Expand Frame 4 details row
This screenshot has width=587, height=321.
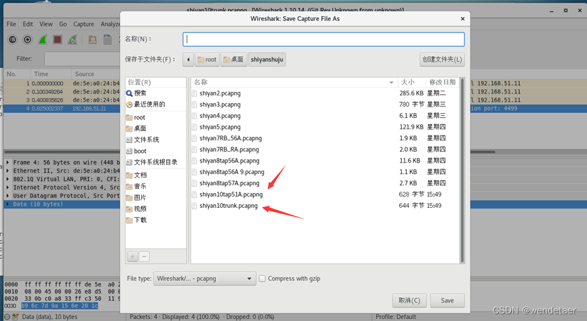click(7, 163)
